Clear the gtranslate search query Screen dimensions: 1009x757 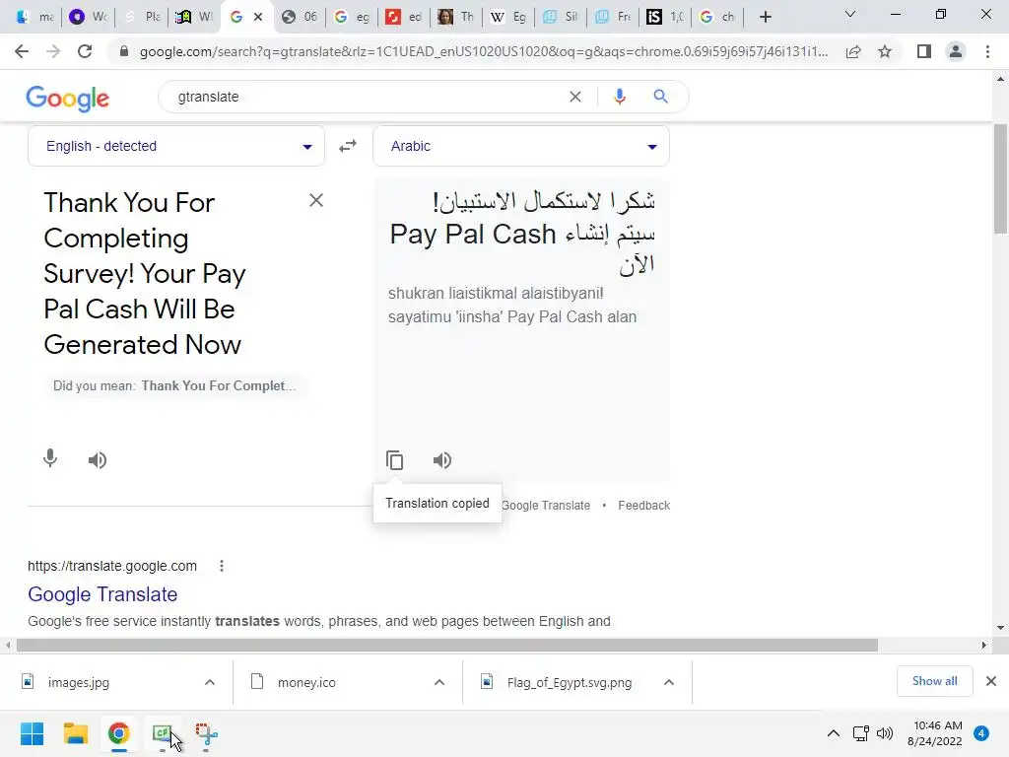(575, 97)
